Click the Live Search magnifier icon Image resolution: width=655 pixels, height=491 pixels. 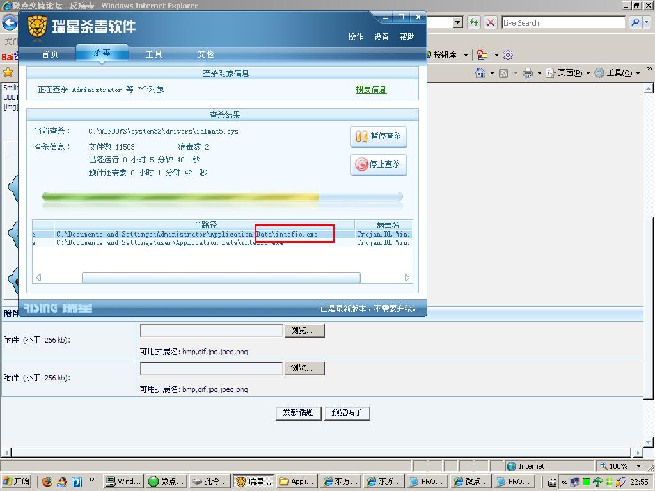[x=635, y=22]
